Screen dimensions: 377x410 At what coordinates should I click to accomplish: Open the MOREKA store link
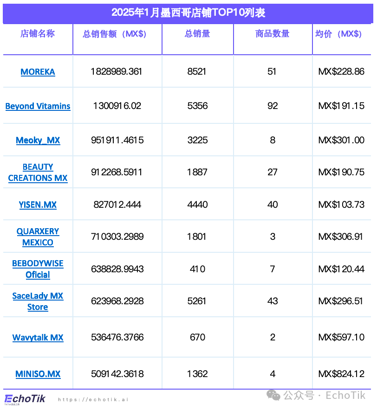(38, 71)
